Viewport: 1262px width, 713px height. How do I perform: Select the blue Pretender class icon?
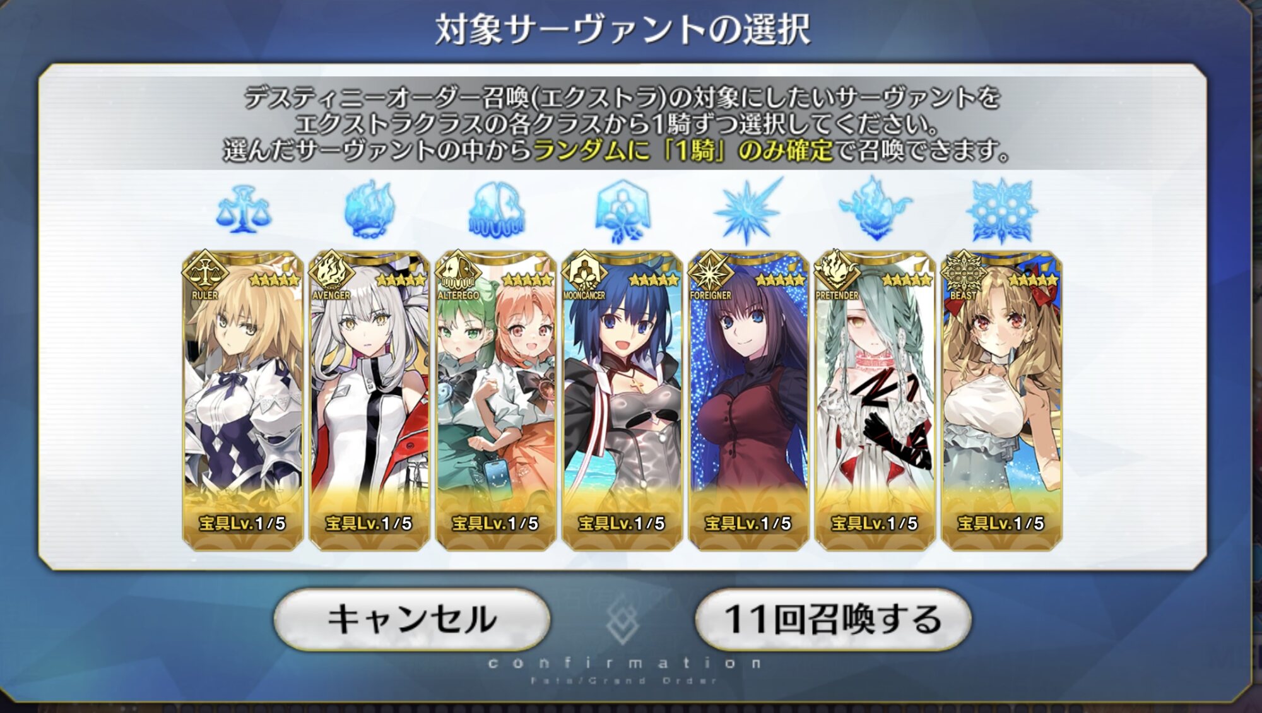[x=875, y=209]
